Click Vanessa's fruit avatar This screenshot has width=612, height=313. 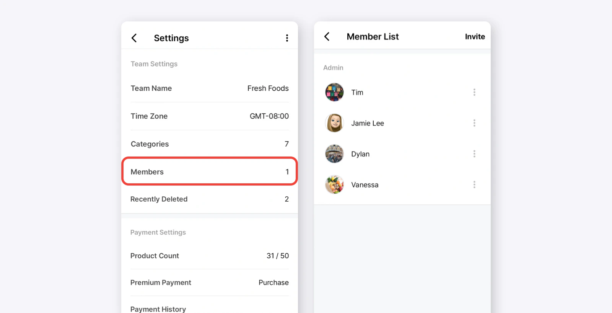point(334,184)
